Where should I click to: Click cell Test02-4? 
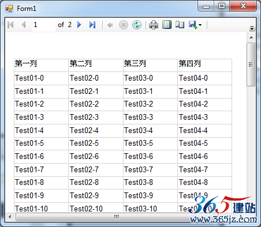coord(96,131)
